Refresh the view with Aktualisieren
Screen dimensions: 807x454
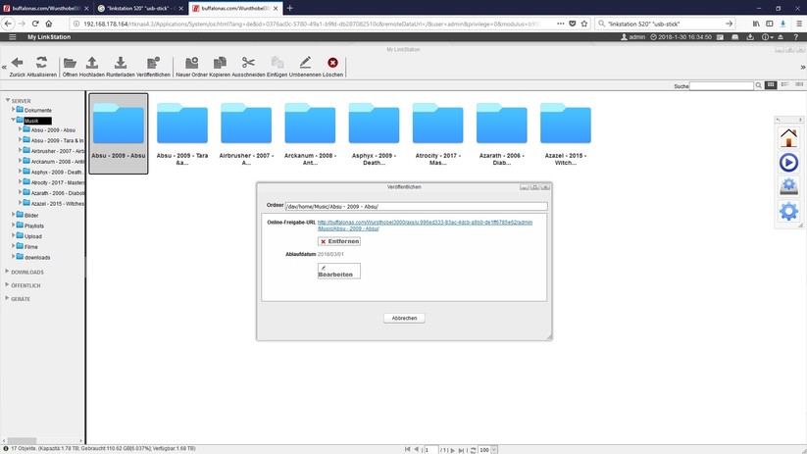42,63
